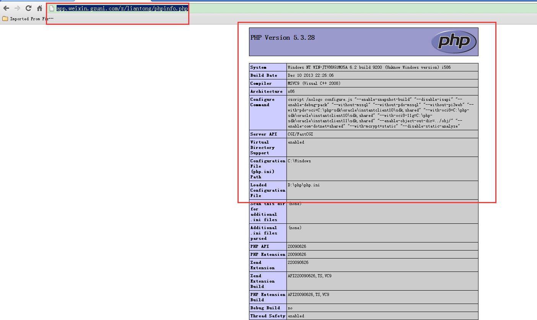This screenshot has width=537, height=320.
Task: Click the enabled value for Virtual Directory Support
Action: [x=296, y=142]
